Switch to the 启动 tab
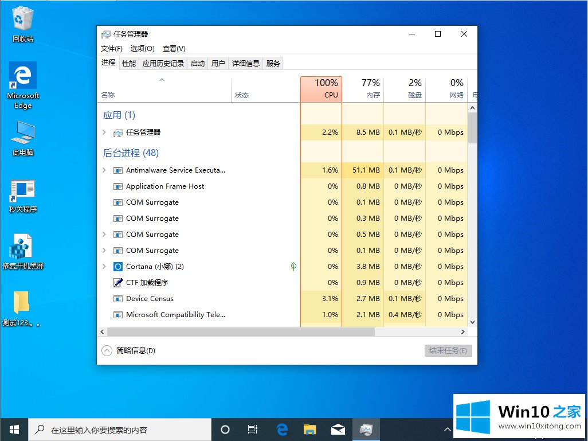 pyautogui.click(x=198, y=64)
